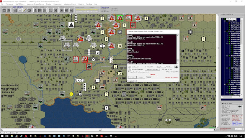
Task: Open the Sandbox menu
Action: 89,4
